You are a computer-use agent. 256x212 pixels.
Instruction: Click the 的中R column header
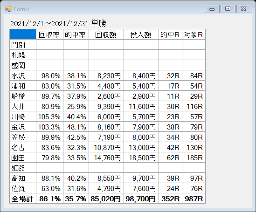[x=171, y=34]
